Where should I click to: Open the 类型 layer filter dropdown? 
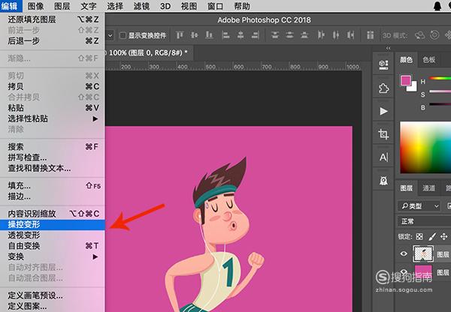coord(419,205)
